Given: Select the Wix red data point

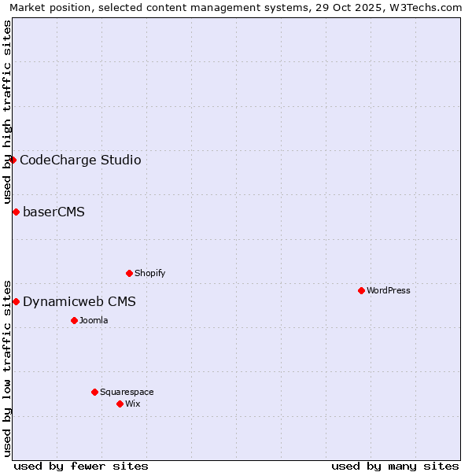Looking at the screenshot, I should tap(120, 404).
